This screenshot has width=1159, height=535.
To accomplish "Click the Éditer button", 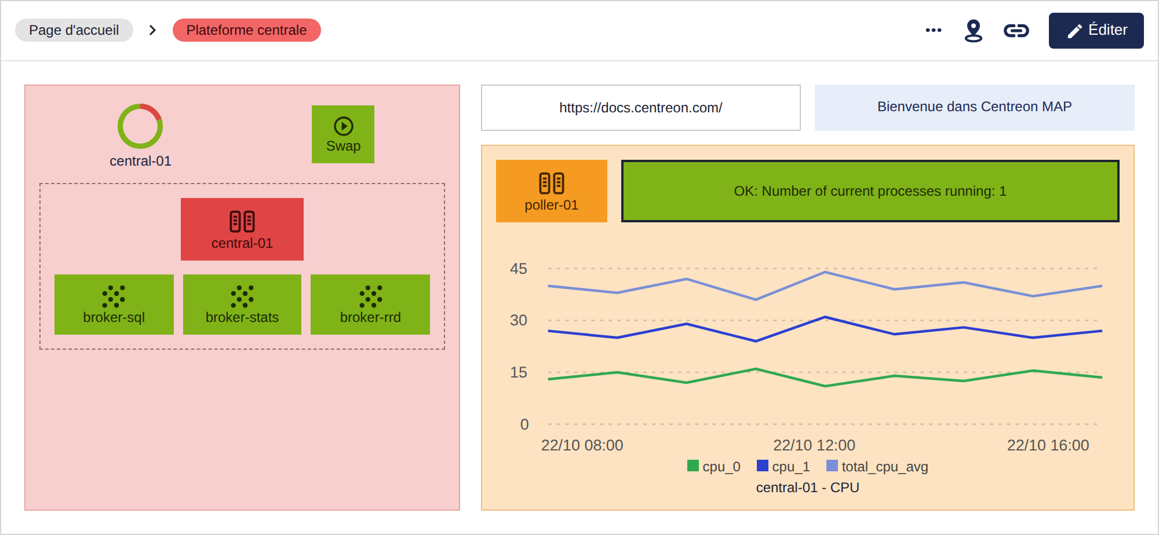I will click(1096, 31).
